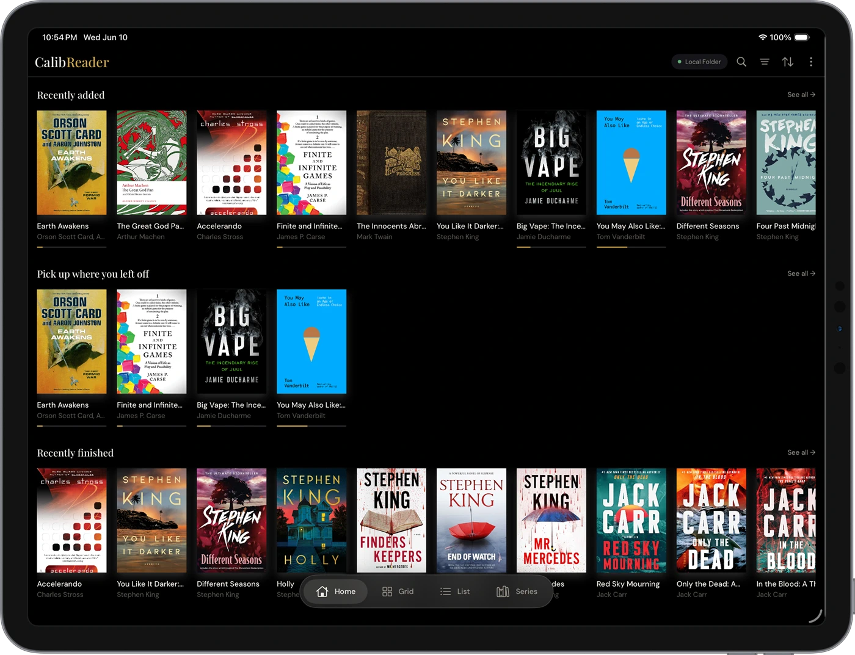Open Accelerando cover in Recently added
The height and width of the screenshot is (655, 855).
coord(231,162)
